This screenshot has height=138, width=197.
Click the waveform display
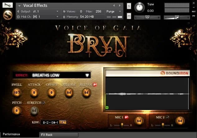(x=147, y=94)
